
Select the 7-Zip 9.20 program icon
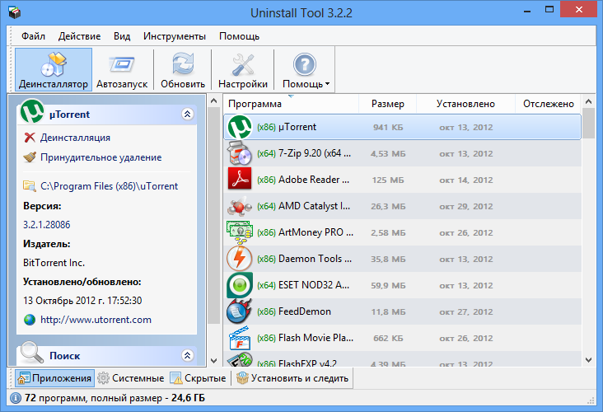(240, 153)
